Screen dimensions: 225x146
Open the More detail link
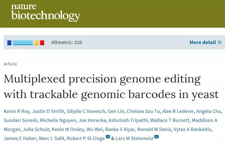[206, 42]
